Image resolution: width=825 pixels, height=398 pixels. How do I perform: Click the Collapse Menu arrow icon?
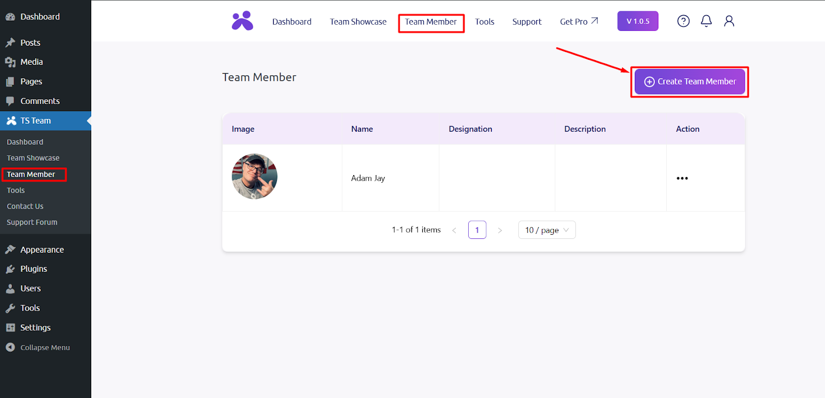pyautogui.click(x=10, y=348)
